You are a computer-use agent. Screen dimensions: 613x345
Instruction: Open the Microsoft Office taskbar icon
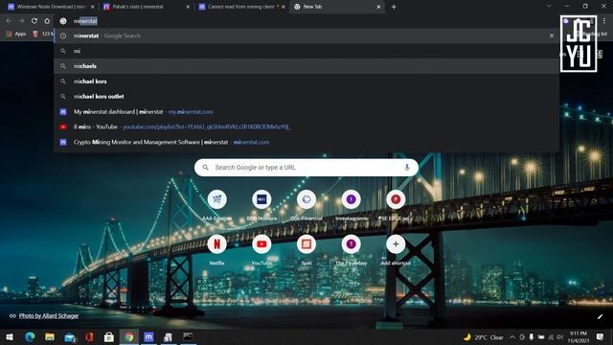(89, 336)
